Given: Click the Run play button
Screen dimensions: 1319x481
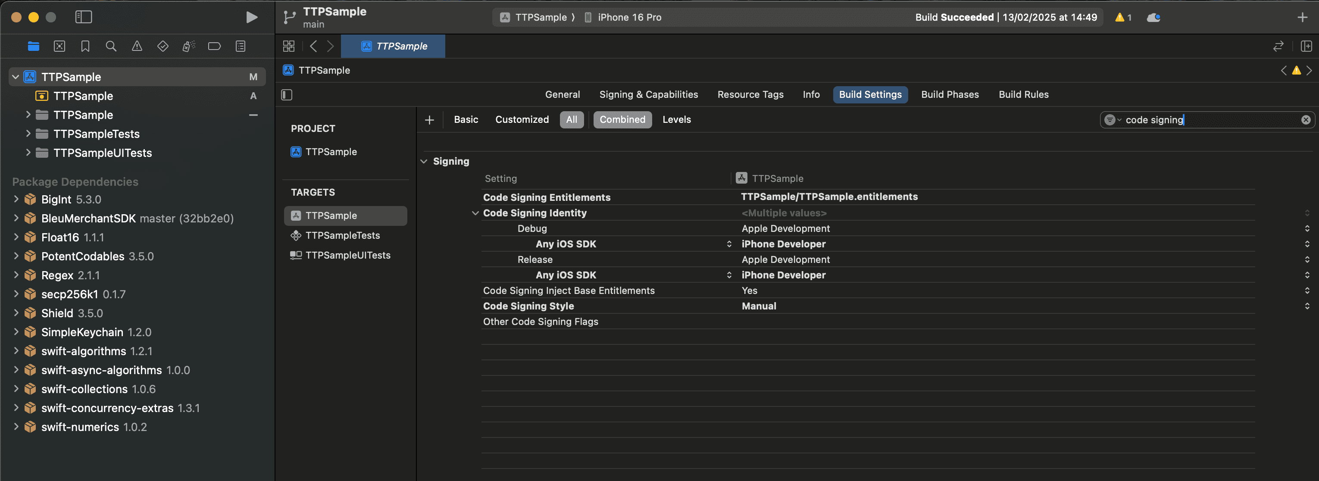Looking at the screenshot, I should (251, 17).
